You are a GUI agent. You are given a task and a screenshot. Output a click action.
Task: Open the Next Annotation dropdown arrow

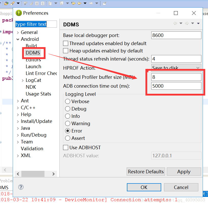coord(56,3)
